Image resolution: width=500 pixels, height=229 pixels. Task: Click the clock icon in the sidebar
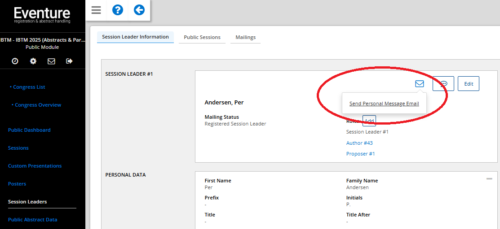point(15,61)
